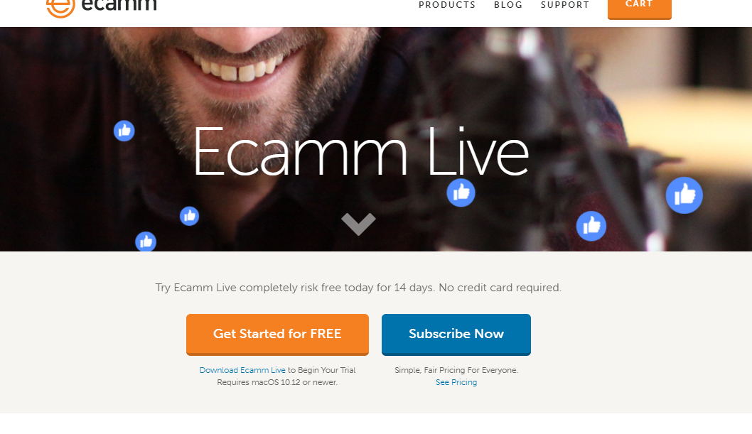Open the See Pricing link

(x=456, y=382)
